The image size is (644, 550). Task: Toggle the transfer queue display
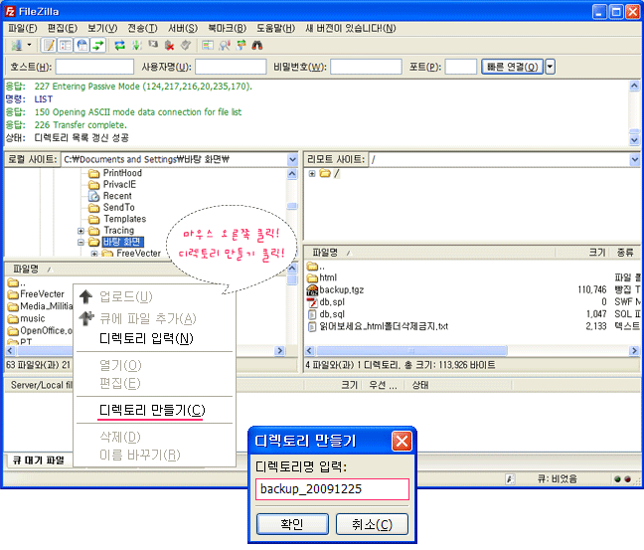(98, 45)
